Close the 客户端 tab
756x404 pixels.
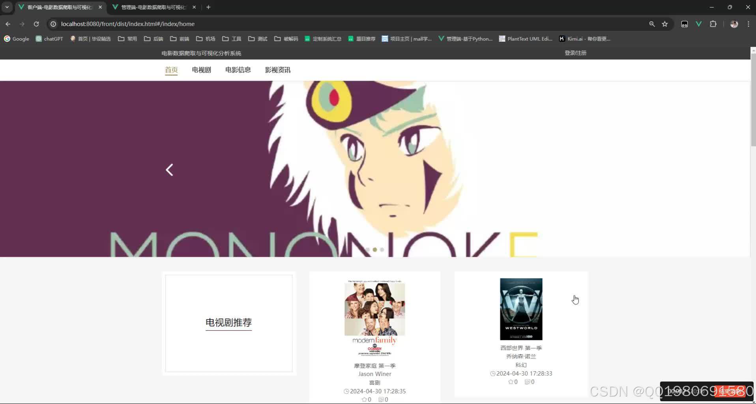(x=100, y=7)
